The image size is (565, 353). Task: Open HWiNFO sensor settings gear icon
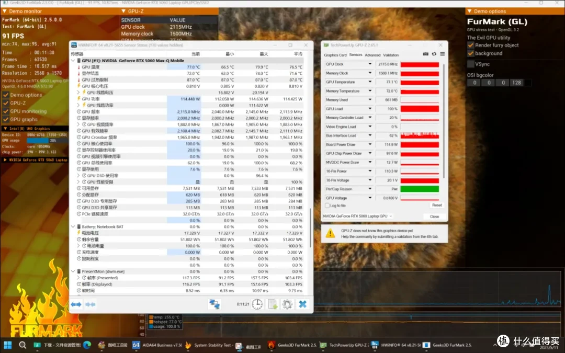pos(287,304)
